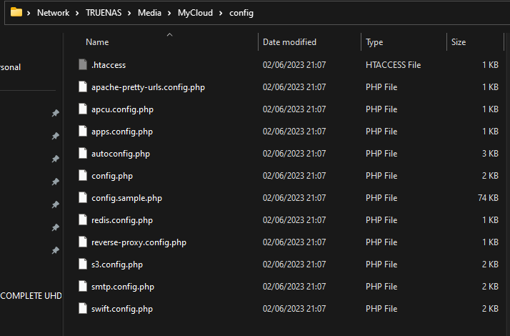Image resolution: width=510 pixels, height=336 pixels.
Task: Click the .htaccess file icon
Action: coord(83,64)
